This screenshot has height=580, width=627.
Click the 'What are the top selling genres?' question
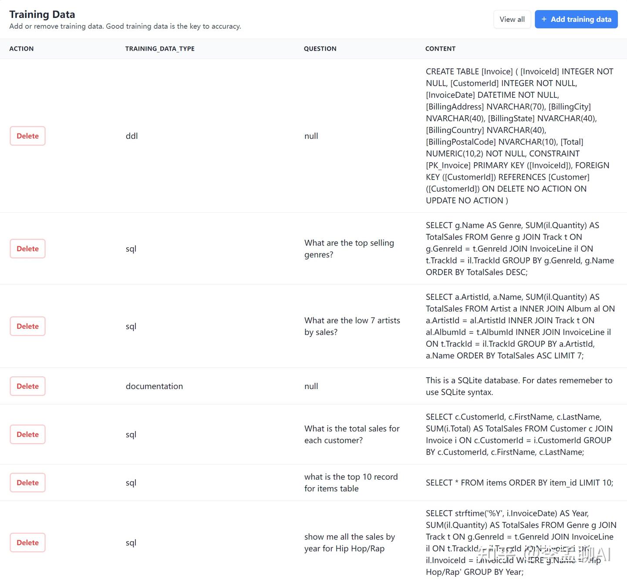(349, 249)
